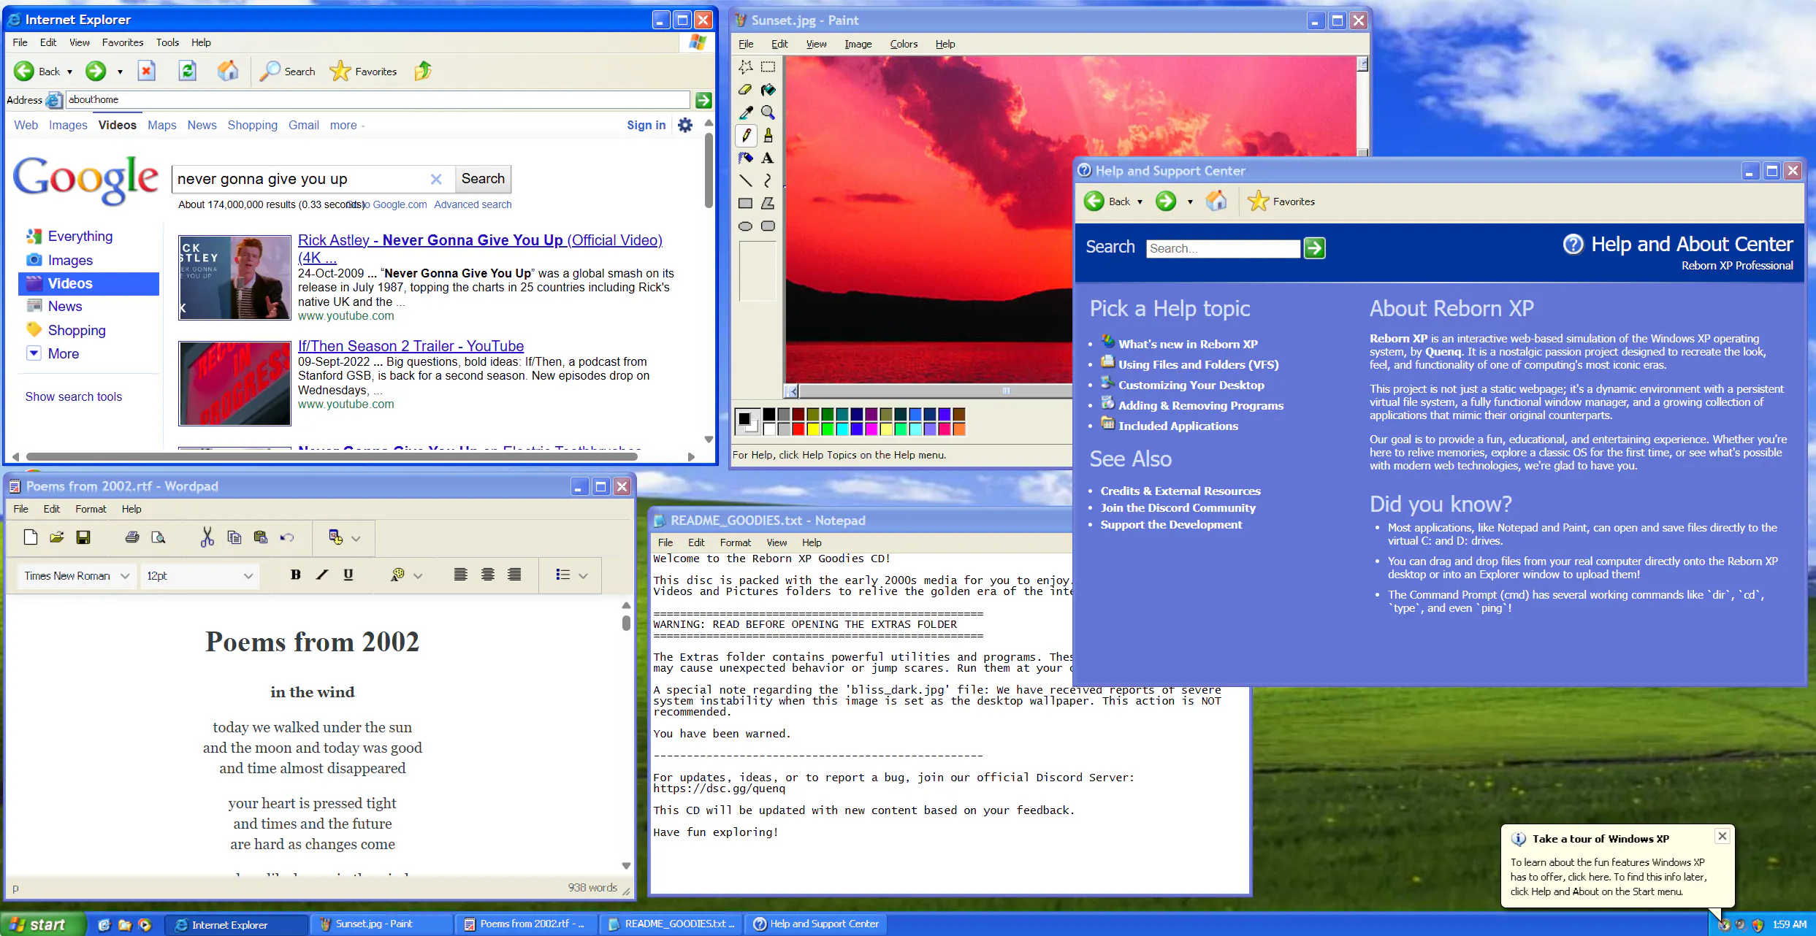This screenshot has width=1816, height=936.
Task: Select the Eraser tool in Paint
Action: click(x=745, y=90)
